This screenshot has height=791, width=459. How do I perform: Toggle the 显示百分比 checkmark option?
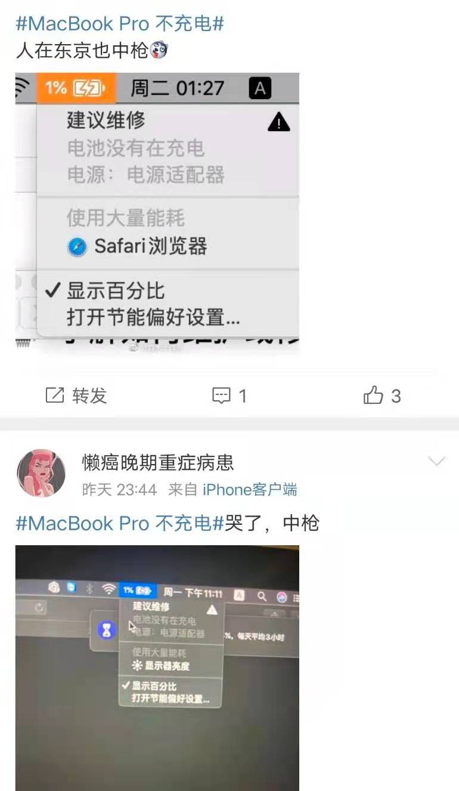coord(106,291)
